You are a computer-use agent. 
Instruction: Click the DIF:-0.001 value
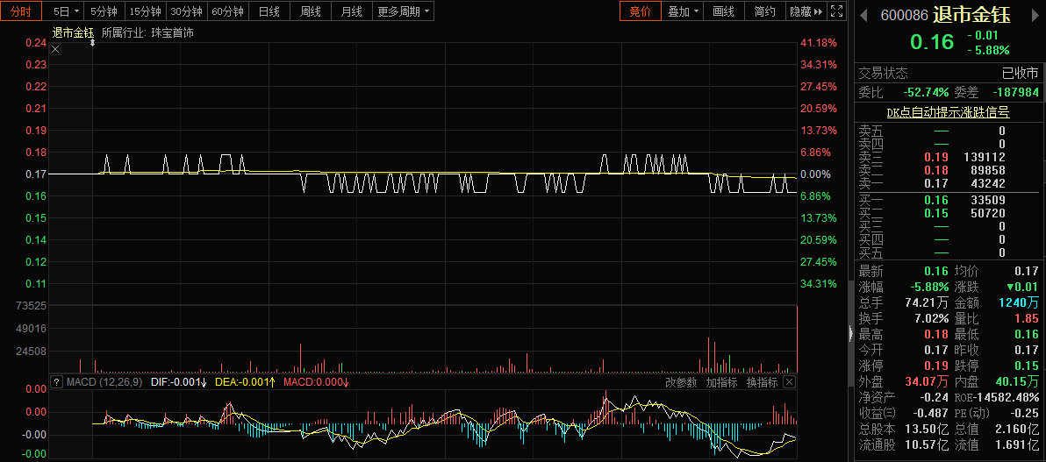(179, 382)
